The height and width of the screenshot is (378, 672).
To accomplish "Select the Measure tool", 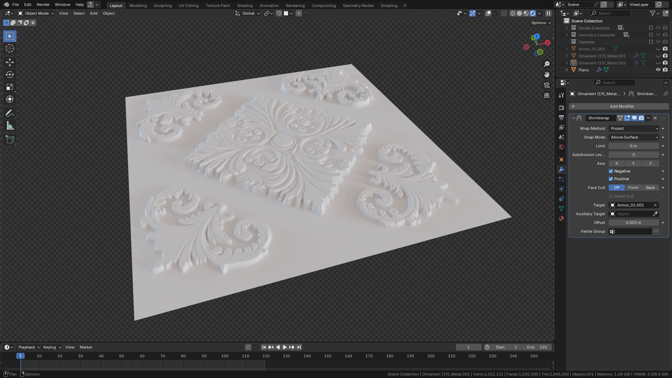I will click(10, 126).
